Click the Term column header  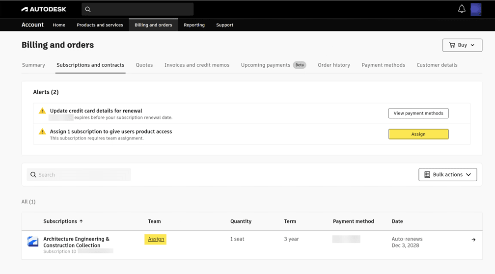point(290,221)
